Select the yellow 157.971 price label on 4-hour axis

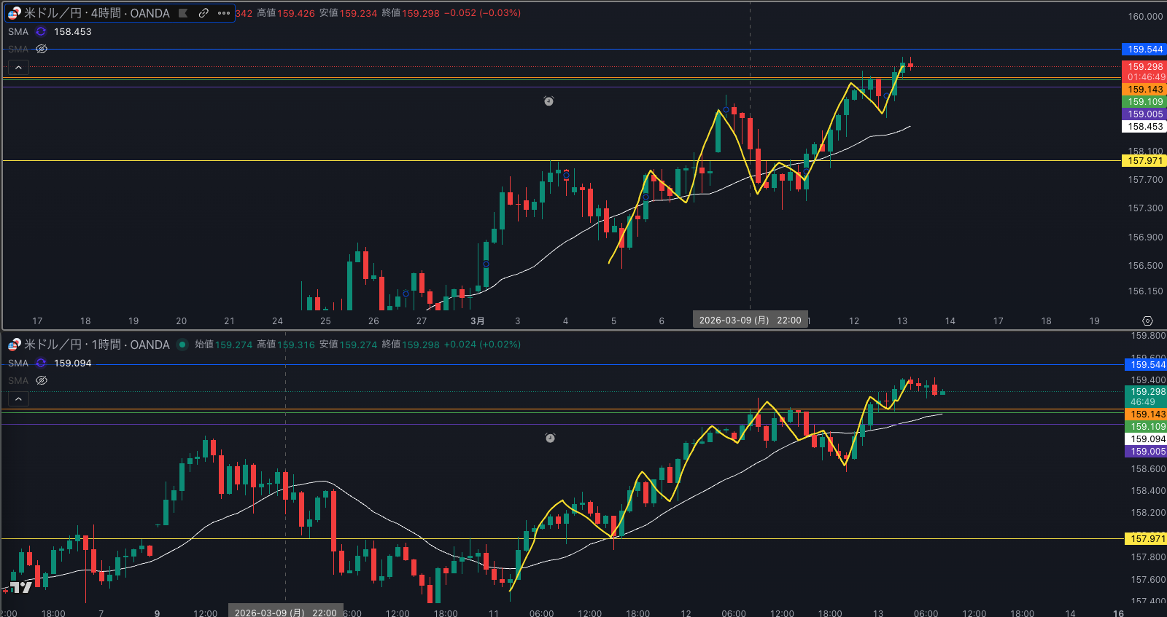(1144, 161)
